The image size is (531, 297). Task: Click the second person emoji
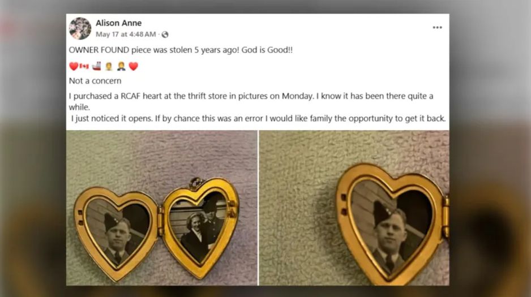click(121, 66)
